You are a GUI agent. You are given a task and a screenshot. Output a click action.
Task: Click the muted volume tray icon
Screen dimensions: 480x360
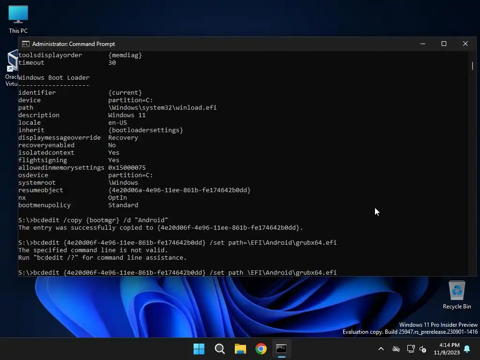423,349
